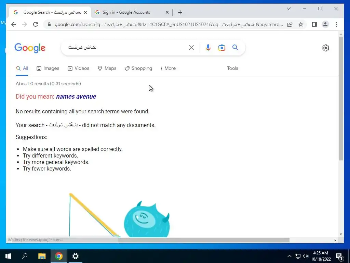This screenshot has height=263, width=350.
Task: Expand the More search filters menu
Action: (x=168, y=68)
